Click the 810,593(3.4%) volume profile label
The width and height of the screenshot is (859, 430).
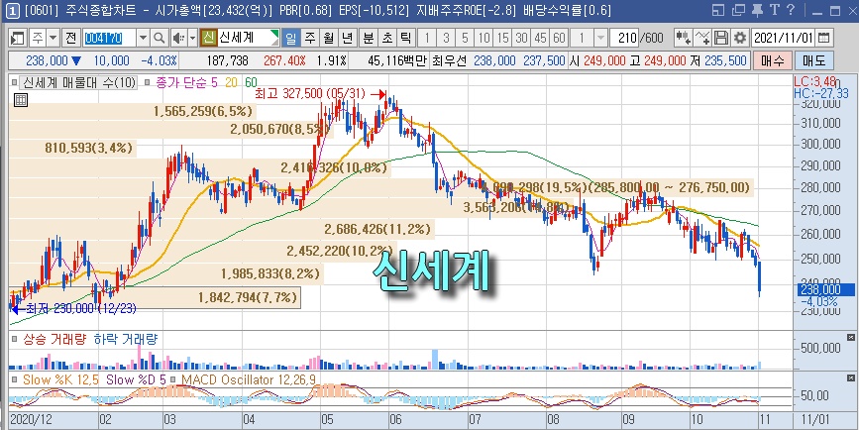pyautogui.click(x=89, y=148)
